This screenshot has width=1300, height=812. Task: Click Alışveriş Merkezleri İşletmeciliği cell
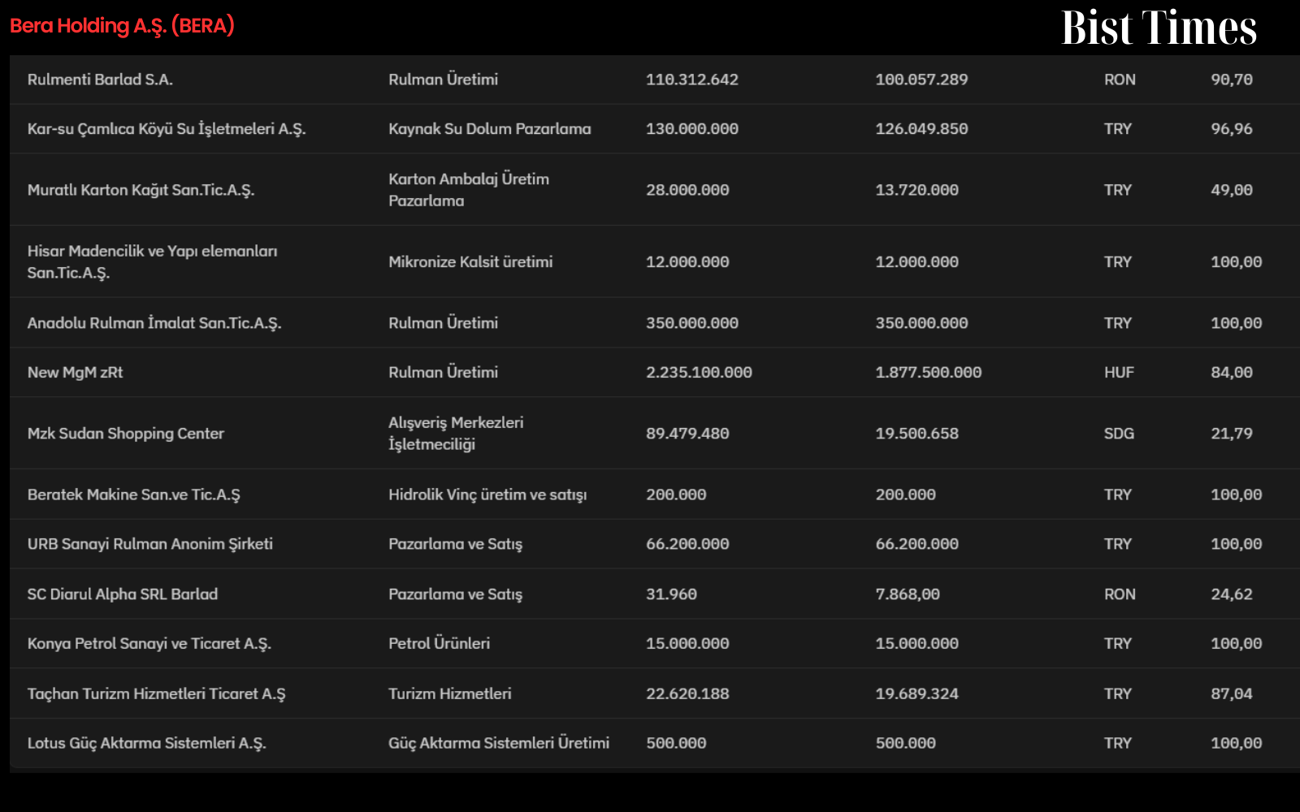[456, 434]
